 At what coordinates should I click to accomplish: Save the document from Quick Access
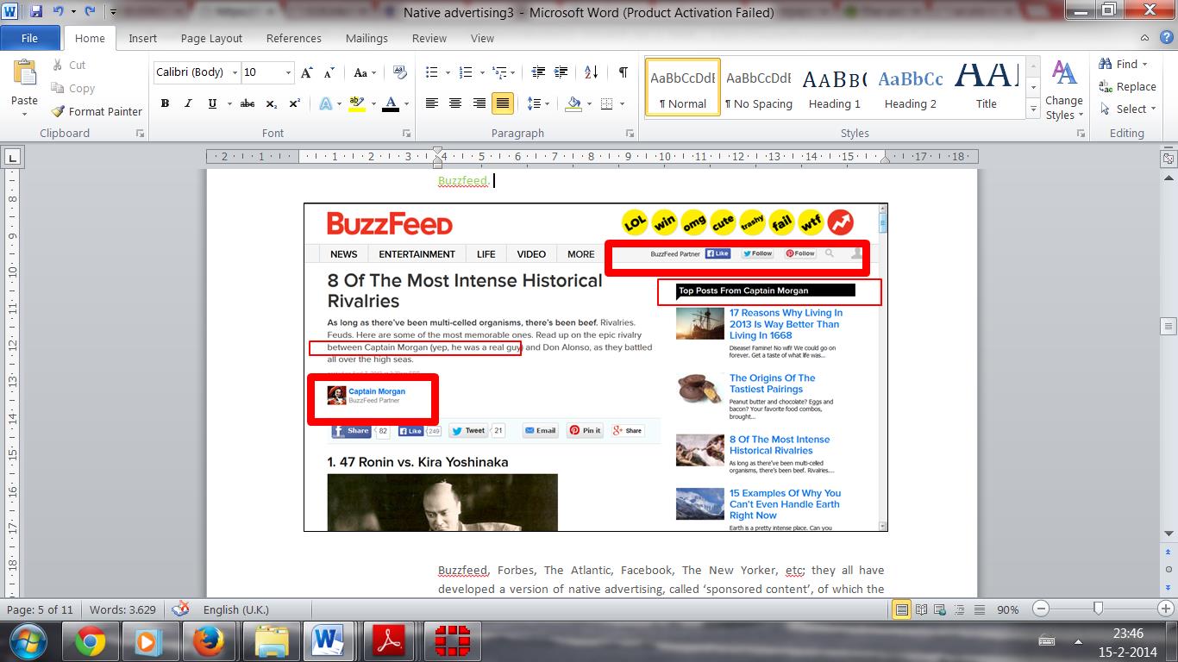(x=36, y=12)
